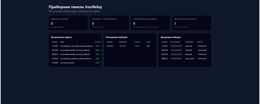Select the 'Доставленные вебхуки' card label
260x104 pixels.
pyautogui.click(x=185, y=19)
